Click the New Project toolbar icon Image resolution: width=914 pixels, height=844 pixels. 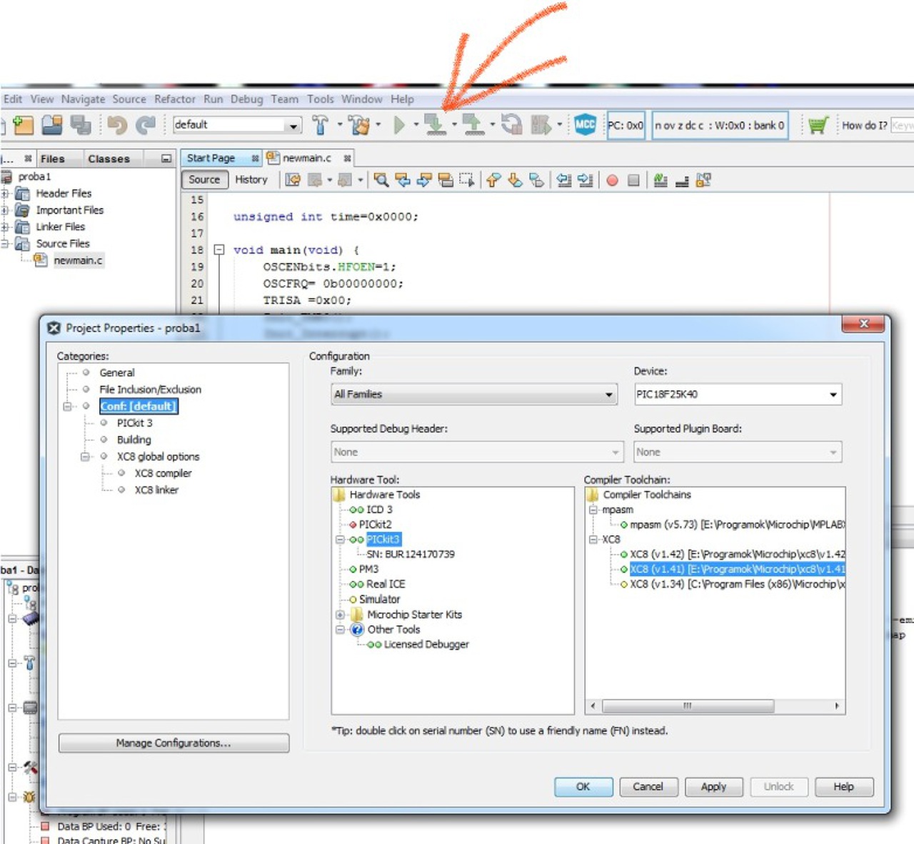click(x=23, y=125)
